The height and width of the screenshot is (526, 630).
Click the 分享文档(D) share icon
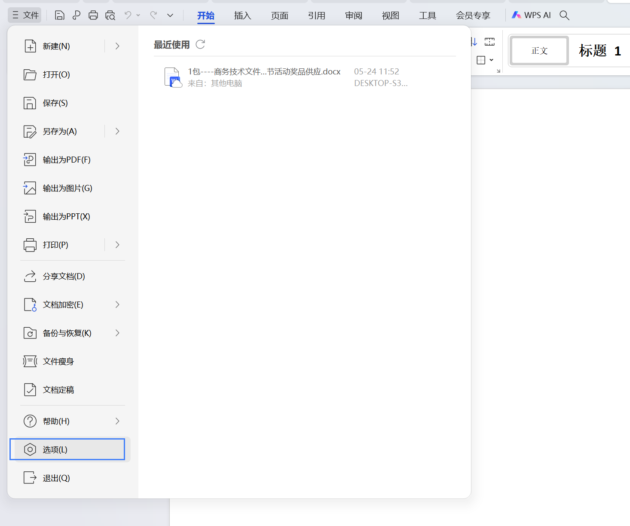30,276
